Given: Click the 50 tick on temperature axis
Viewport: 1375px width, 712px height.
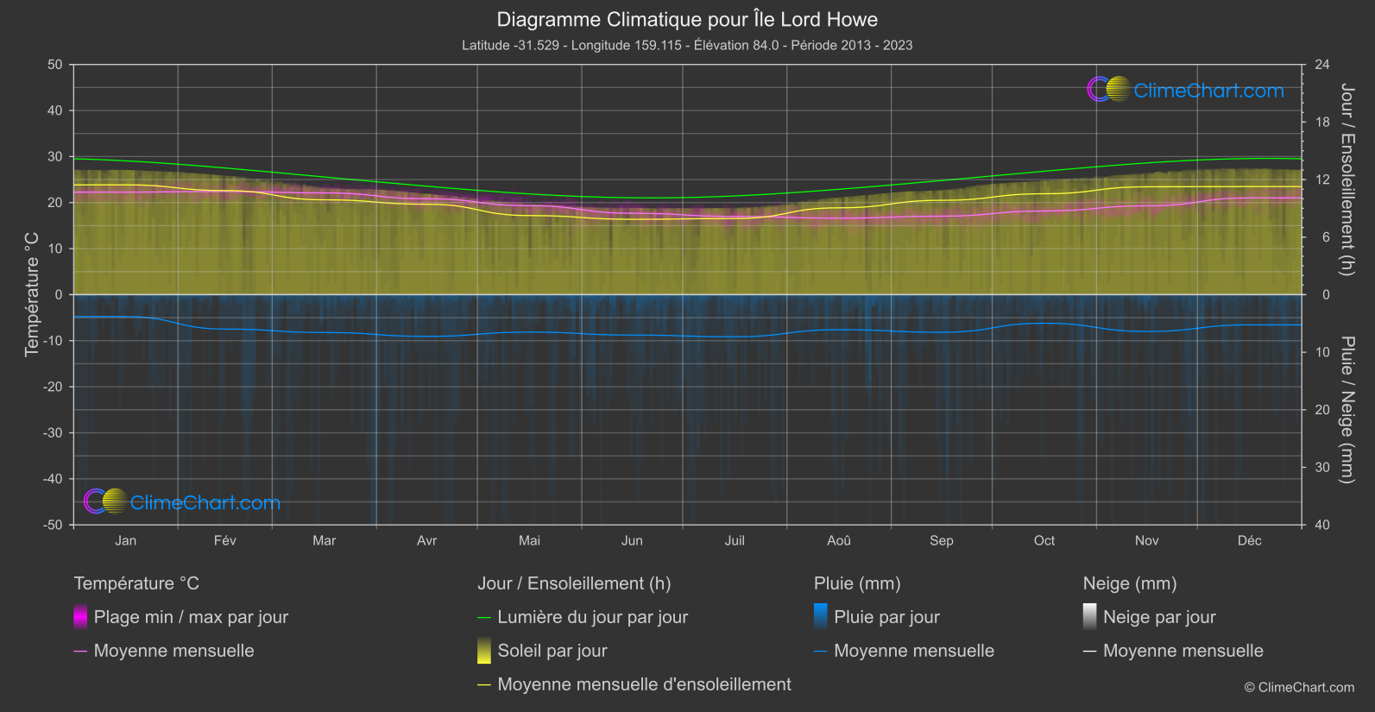Looking at the screenshot, I should (x=55, y=65).
